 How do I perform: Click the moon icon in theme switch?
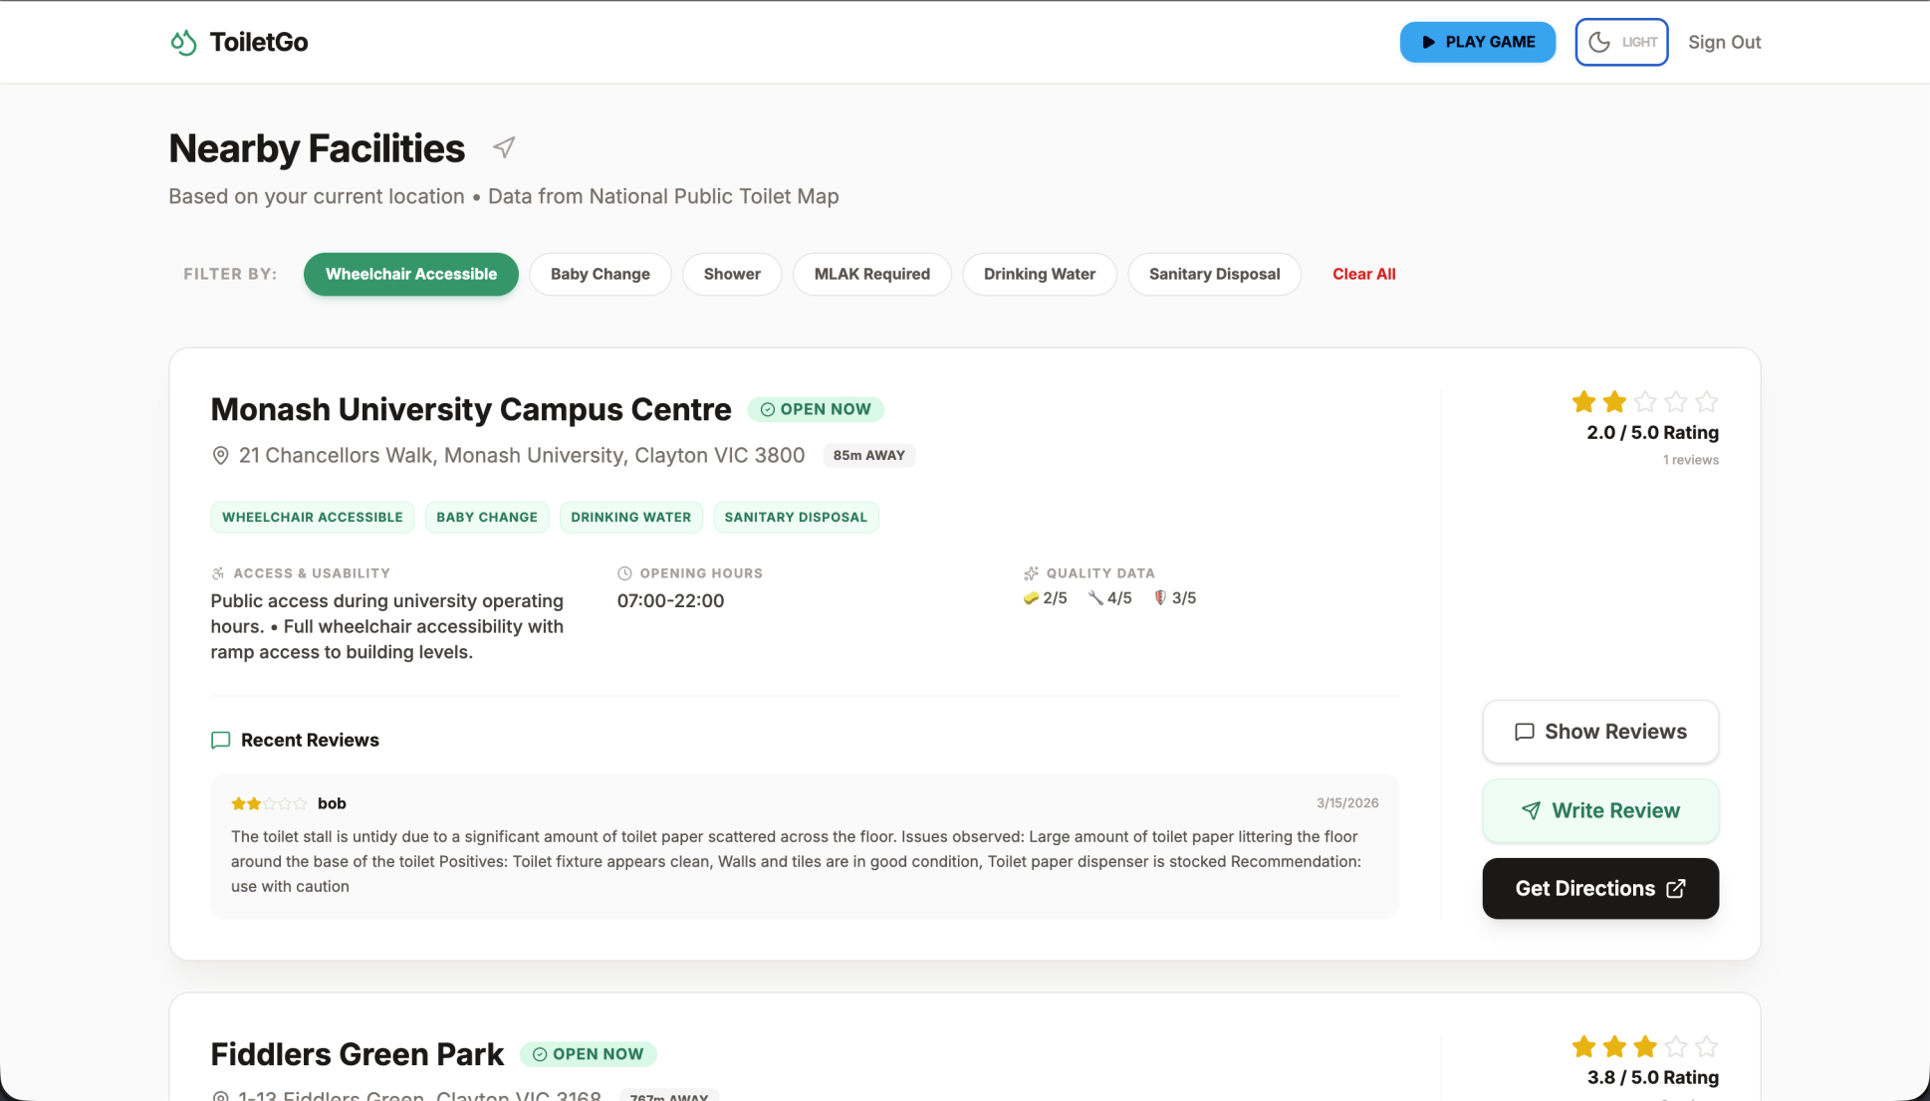tap(1599, 42)
